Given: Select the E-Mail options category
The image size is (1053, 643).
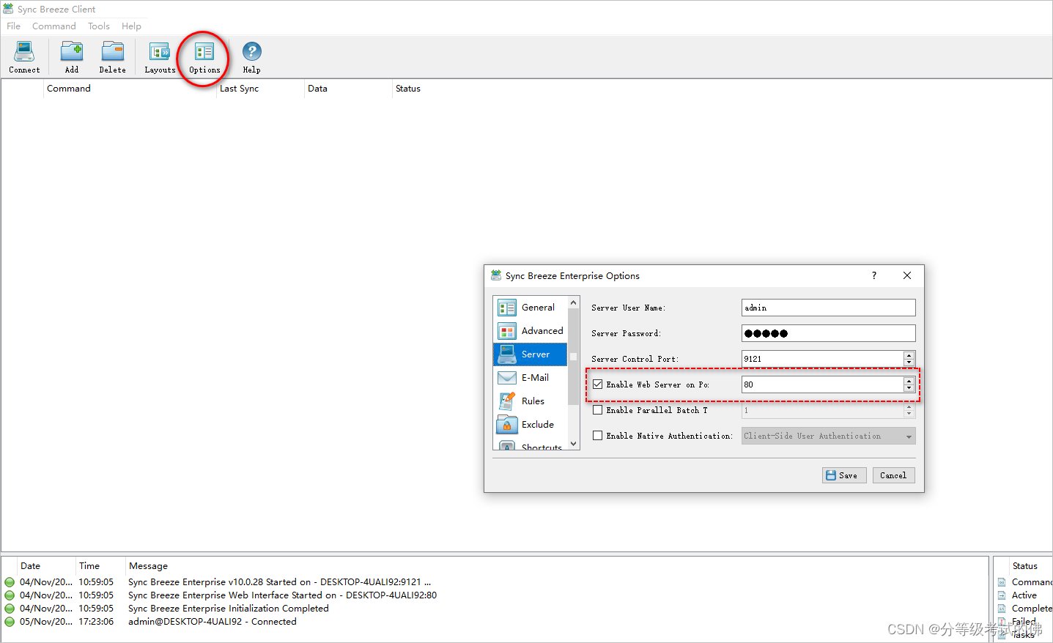Looking at the screenshot, I should (x=530, y=378).
